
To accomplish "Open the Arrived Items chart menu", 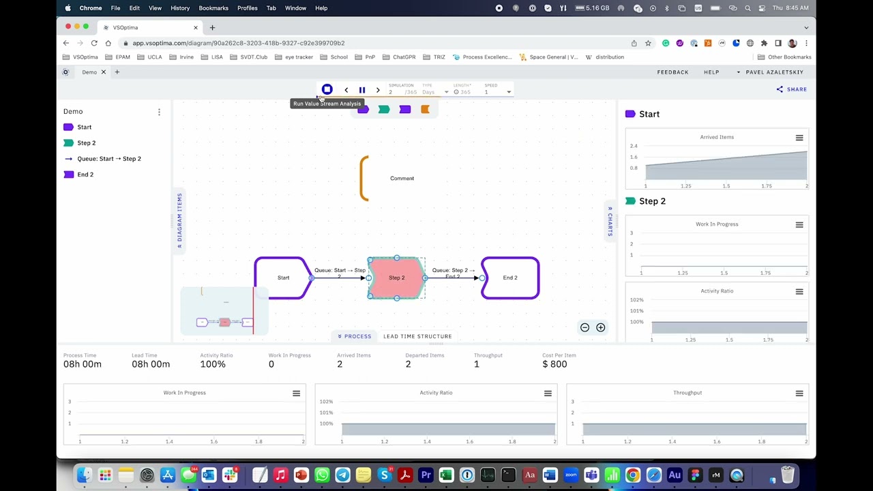I will click(799, 138).
